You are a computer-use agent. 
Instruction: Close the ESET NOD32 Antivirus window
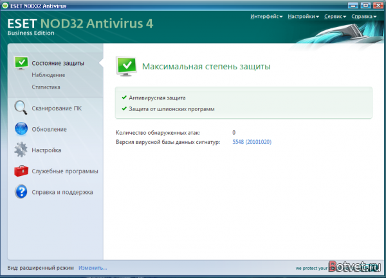pos(378,5)
